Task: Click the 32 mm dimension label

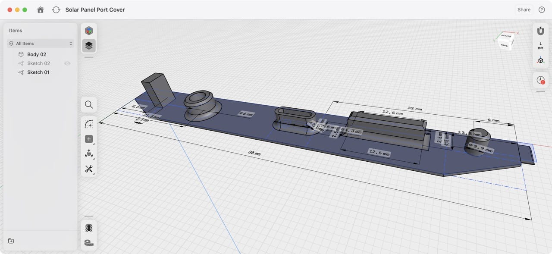Action: pyautogui.click(x=414, y=109)
